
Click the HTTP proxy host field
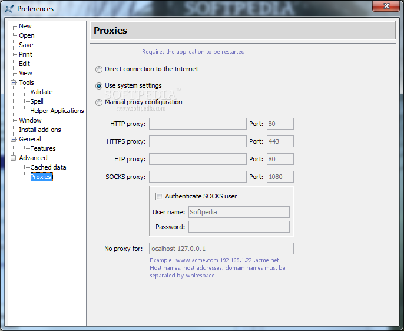coord(198,124)
